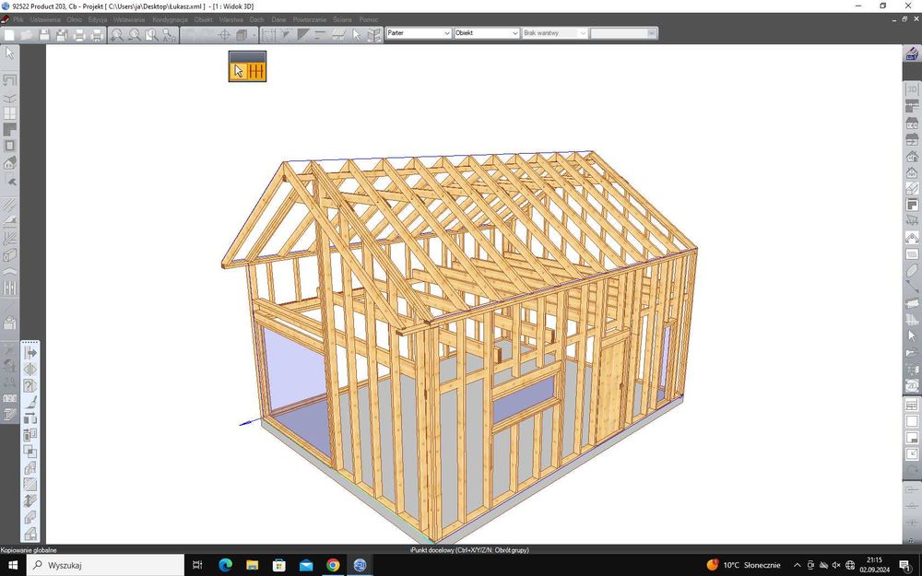Image resolution: width=922 pixels, height=576 pixels.
Task: Click the window grid icon in left toolbar
Action: pyautogui.click(x=9, y=112)
